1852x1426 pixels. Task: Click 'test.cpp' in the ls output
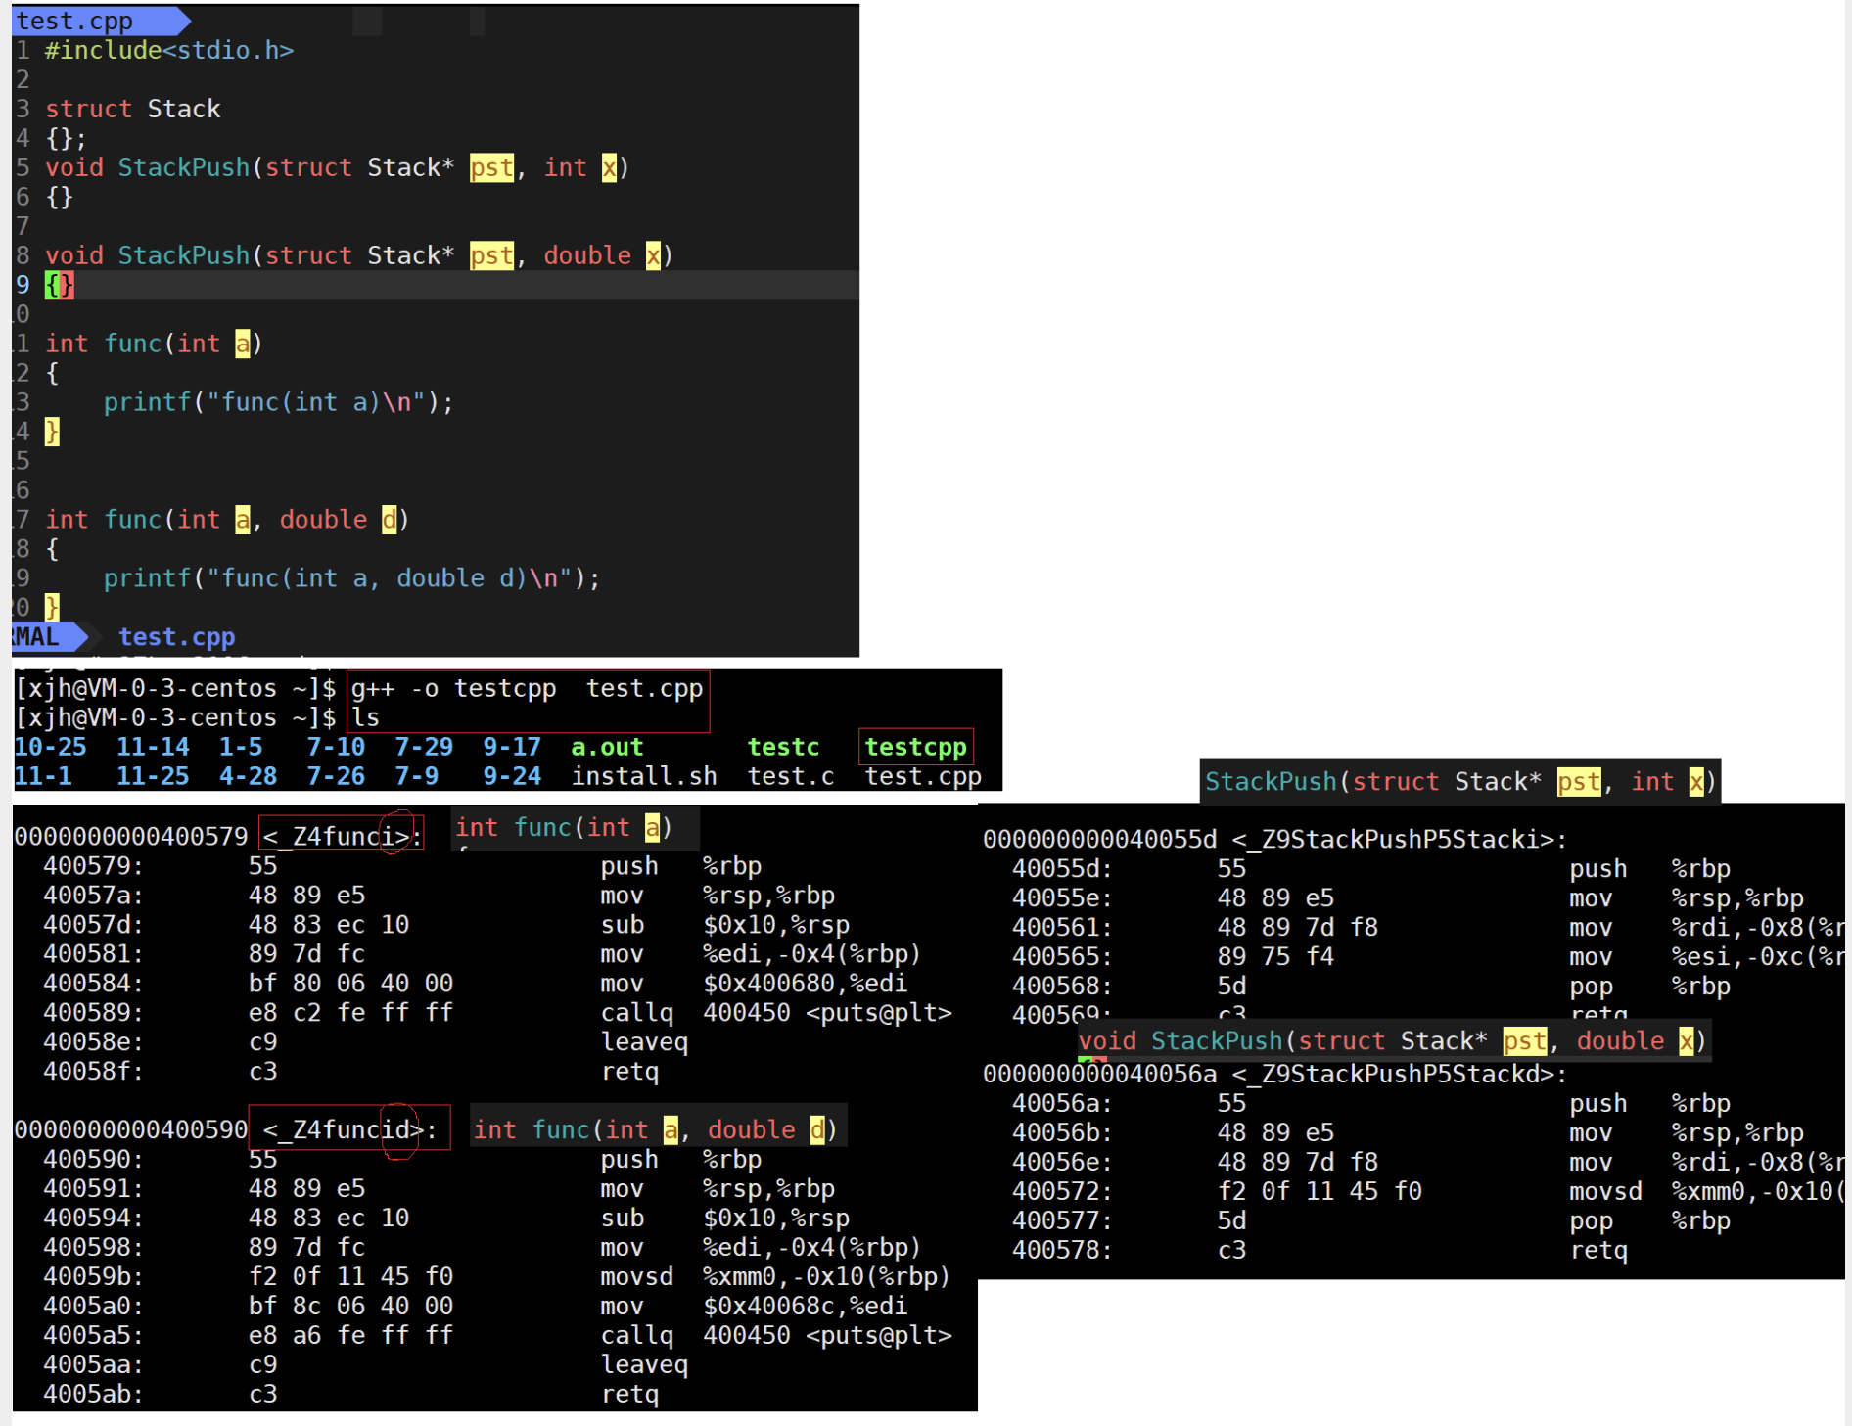coord(923,776)
